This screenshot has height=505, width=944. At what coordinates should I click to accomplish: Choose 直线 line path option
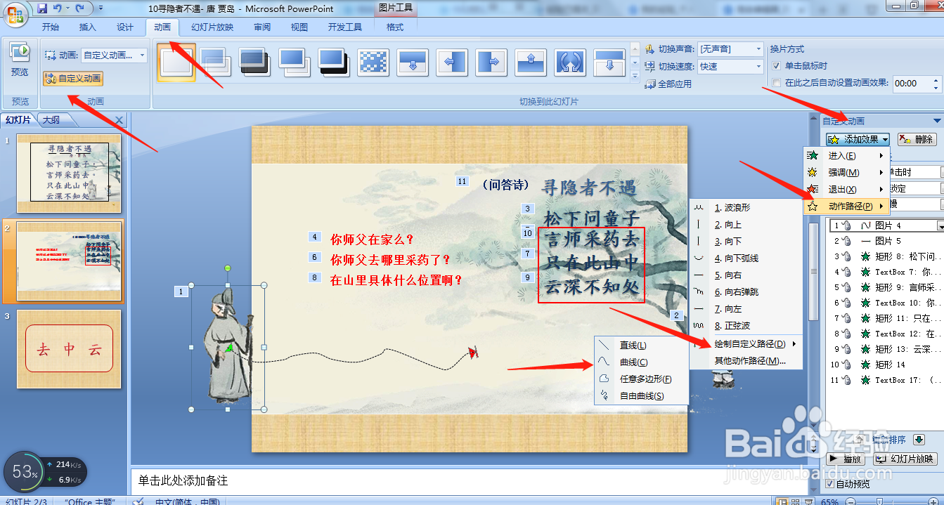[640, 346]
